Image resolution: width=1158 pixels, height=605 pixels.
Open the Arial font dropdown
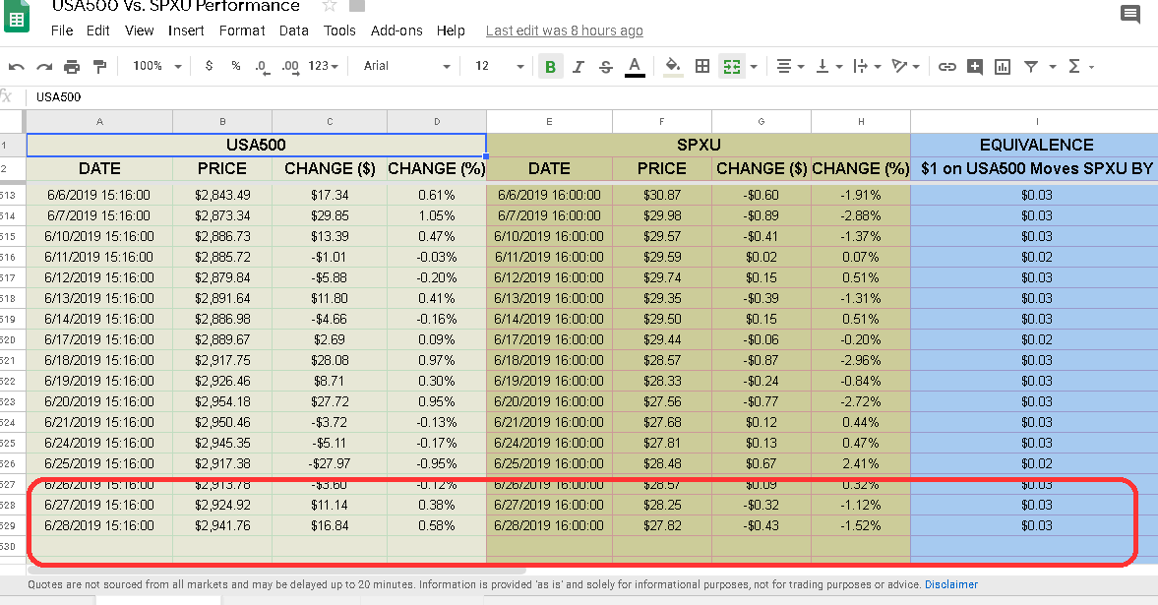click(x=406, y=66)
